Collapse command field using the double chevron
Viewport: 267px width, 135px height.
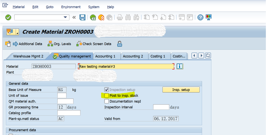tap(74, 17)
